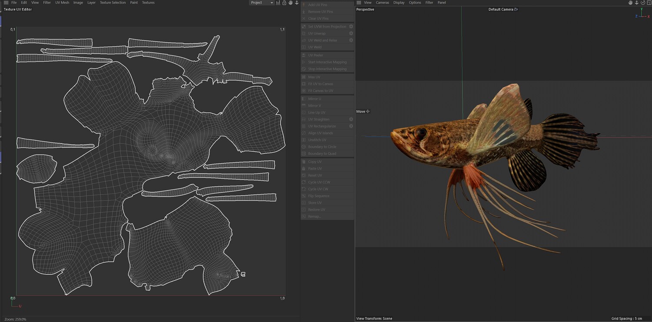Image resolution: width=652 pixels, height=322 pixels.
Task: Click Cycle UV CW
Action: pyautogui.click(x=327, y=189)
